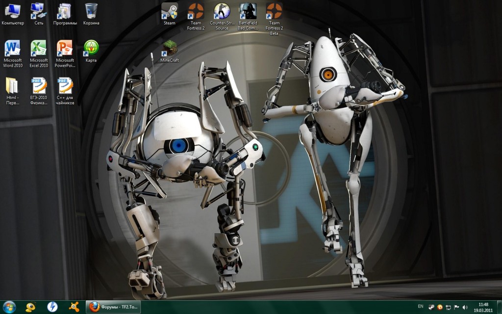Launch the Counter-Strike Source shortcut
The width and height of the screenshot is (502, 314).
point(222,17)
